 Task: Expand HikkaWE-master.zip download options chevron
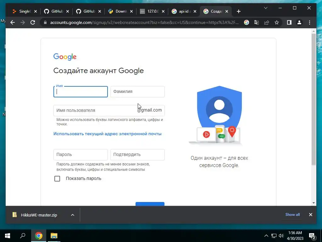tap(73, 215)
